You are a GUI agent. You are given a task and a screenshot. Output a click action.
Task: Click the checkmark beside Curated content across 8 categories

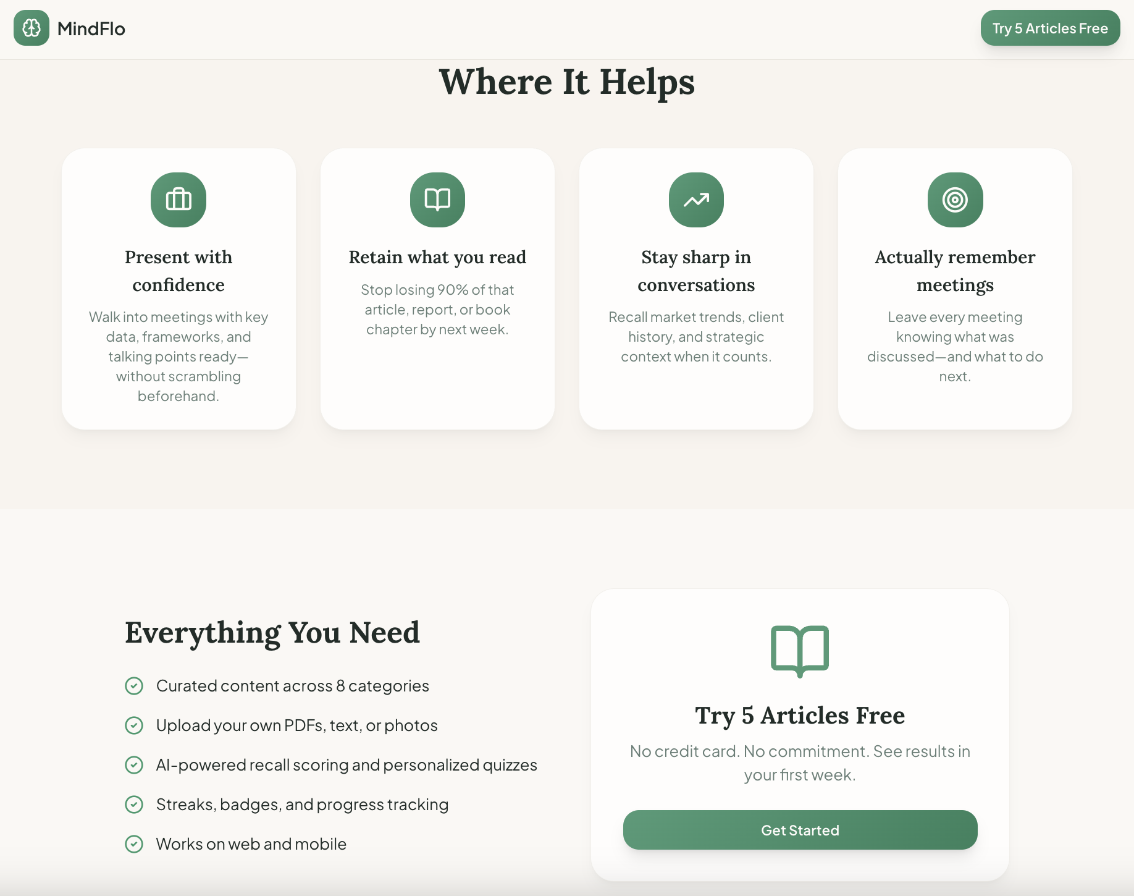click(x=134, y=686)
